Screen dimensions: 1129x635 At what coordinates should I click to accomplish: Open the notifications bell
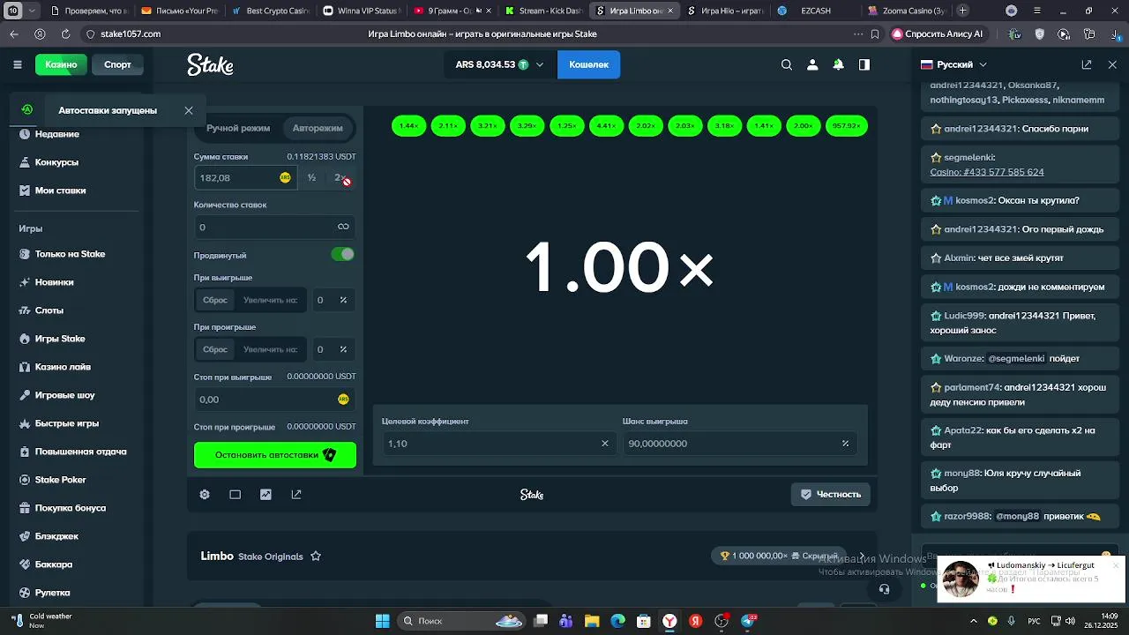tap(838, 64)
